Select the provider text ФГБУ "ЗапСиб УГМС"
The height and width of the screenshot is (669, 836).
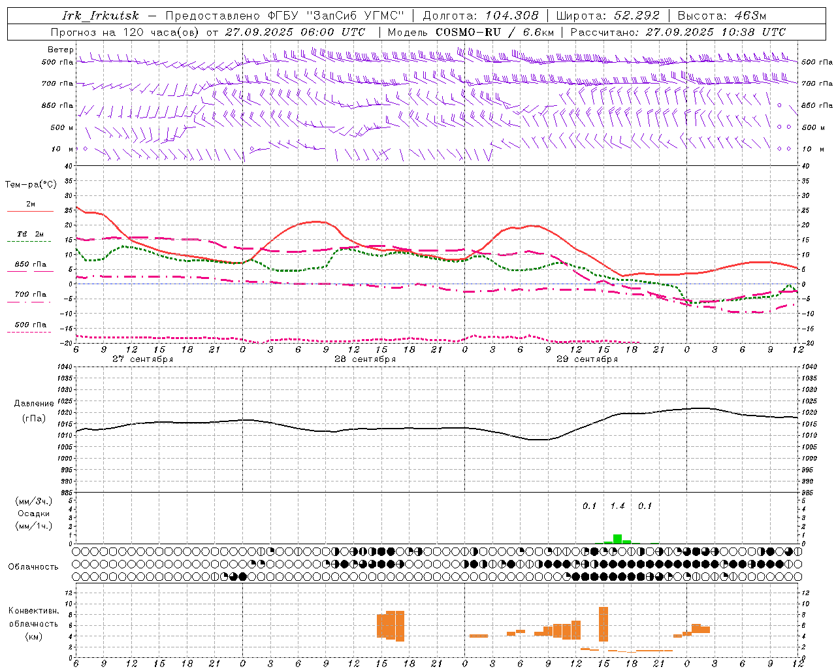pos(336,16)
